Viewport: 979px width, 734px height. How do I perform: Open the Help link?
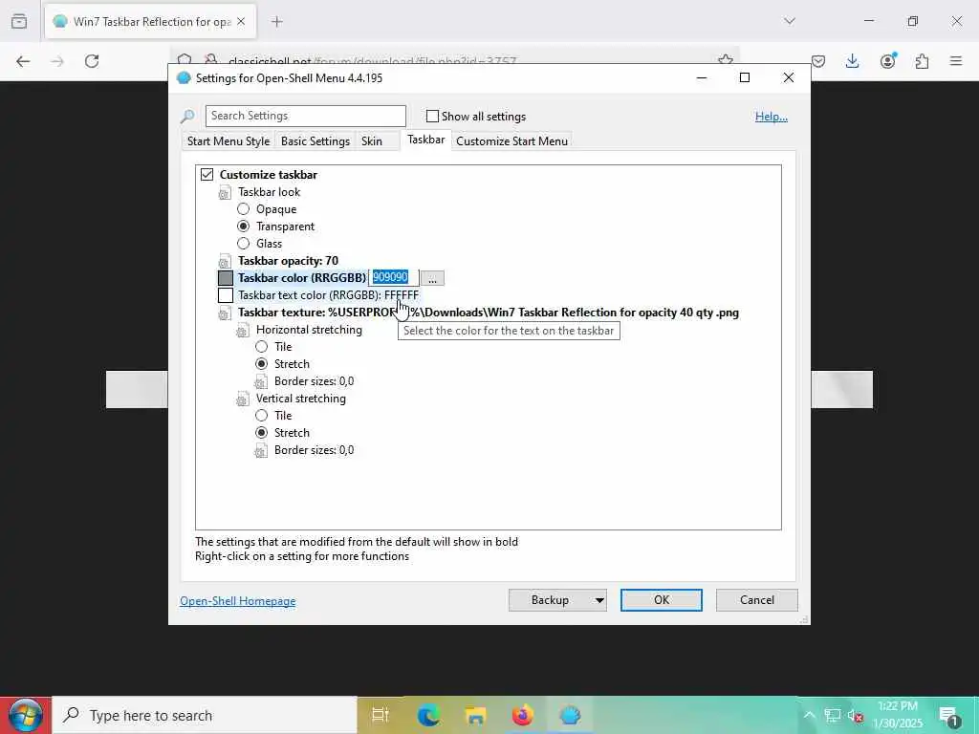[x=772, y=117]
